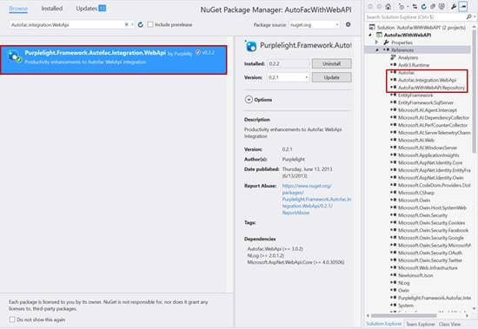Collapse the References node
The height and width of the screenshot is (329, 478).
pyautogui.click(x=377, y=50)
